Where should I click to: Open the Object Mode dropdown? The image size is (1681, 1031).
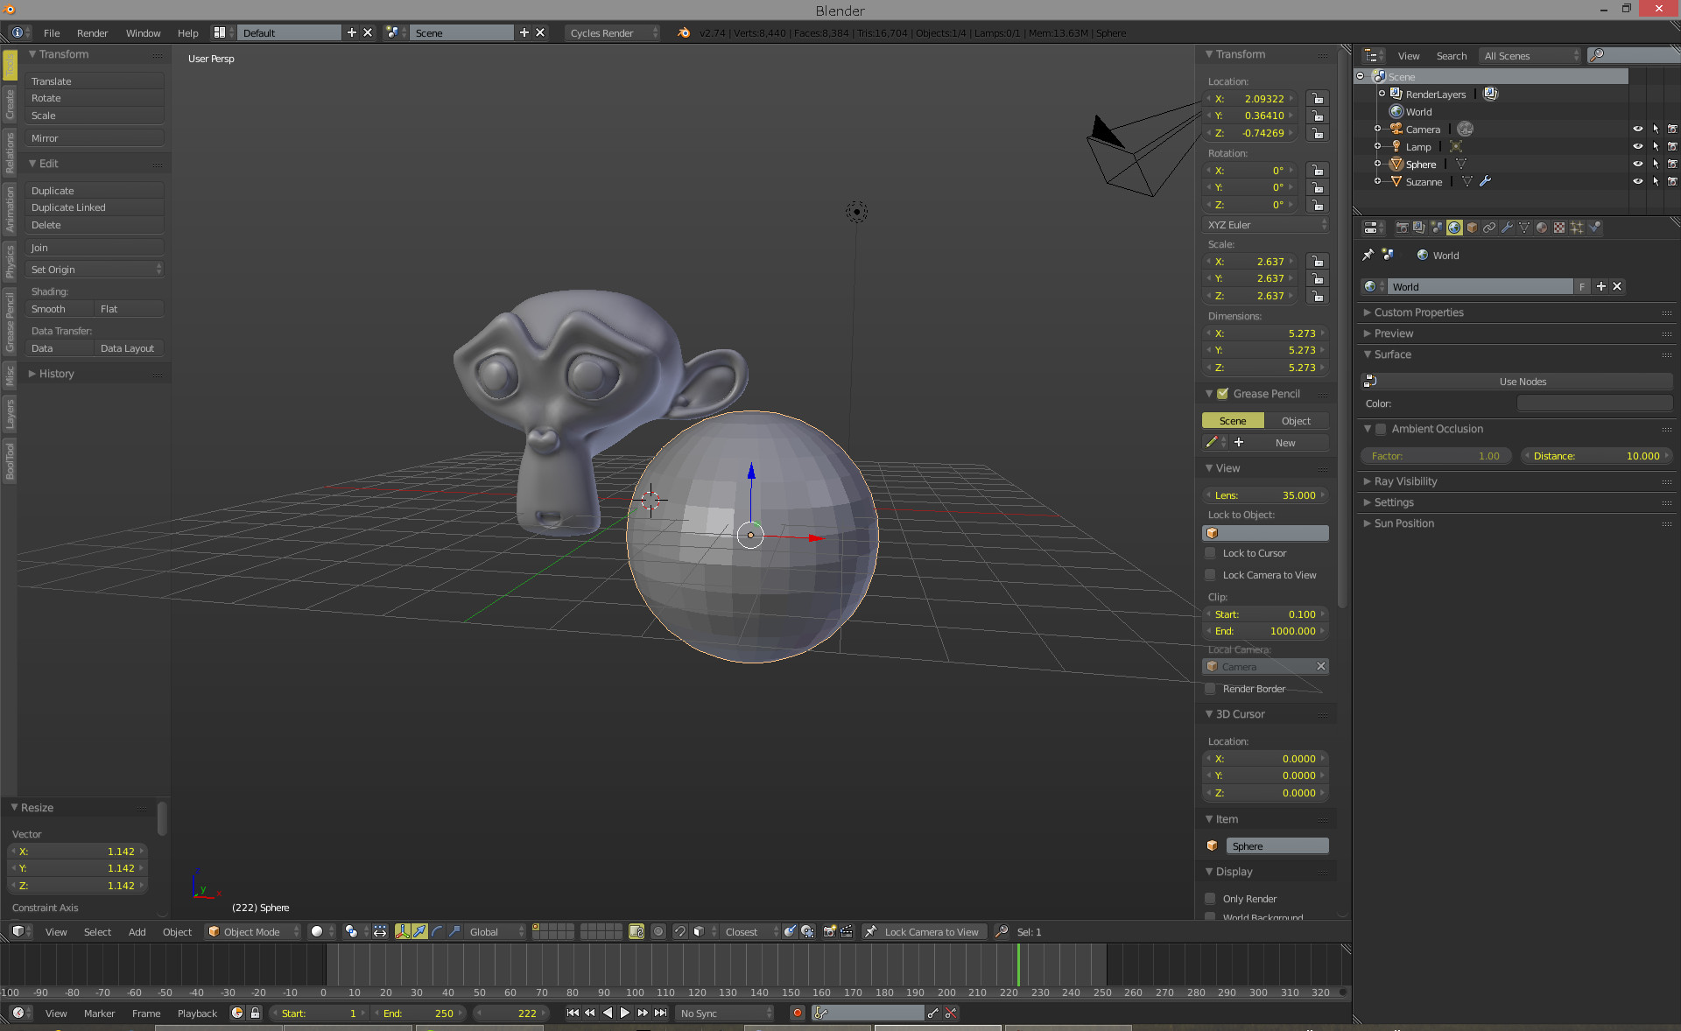253,931
